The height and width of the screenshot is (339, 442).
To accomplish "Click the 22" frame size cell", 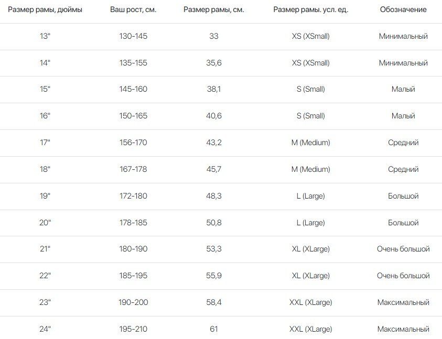I will tap(45, 276).
